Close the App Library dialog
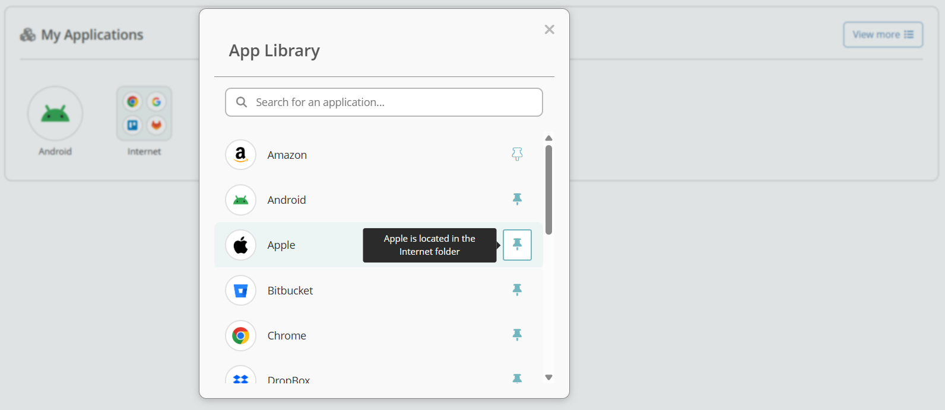This screenshot has height=410, width=945. point(549,30)
